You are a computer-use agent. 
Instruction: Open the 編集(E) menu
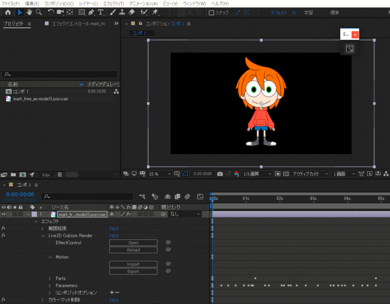[32, 3]
